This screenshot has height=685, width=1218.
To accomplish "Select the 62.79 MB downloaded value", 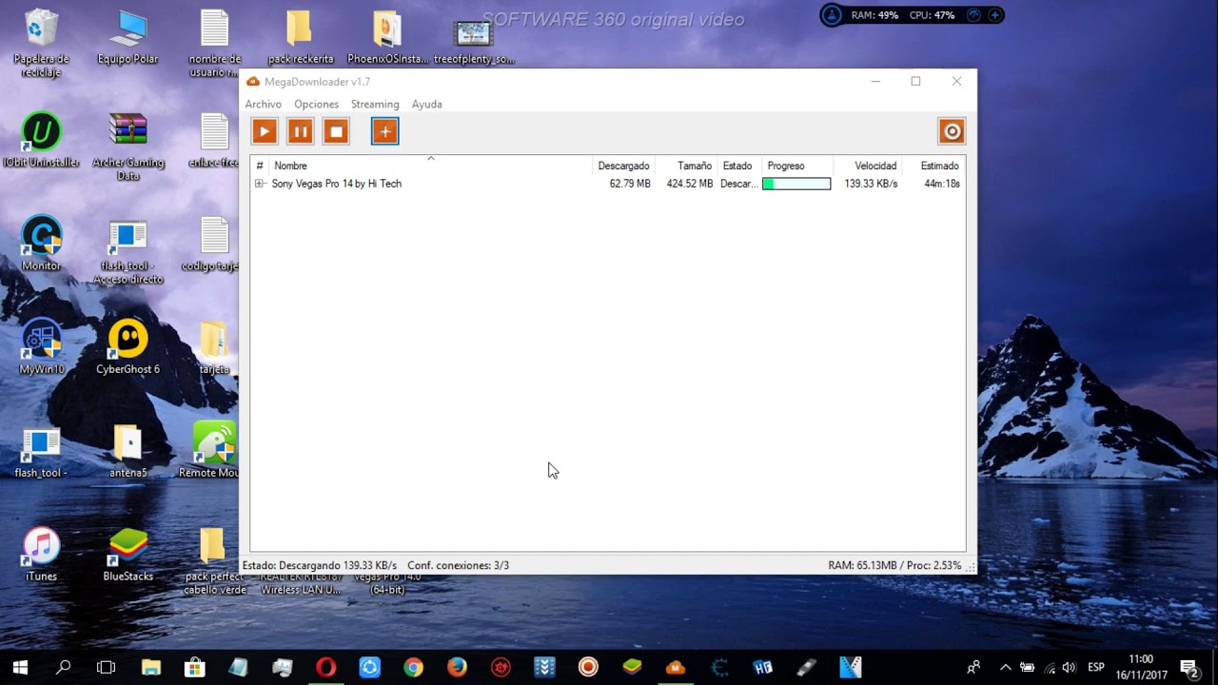I will point(630,184).
